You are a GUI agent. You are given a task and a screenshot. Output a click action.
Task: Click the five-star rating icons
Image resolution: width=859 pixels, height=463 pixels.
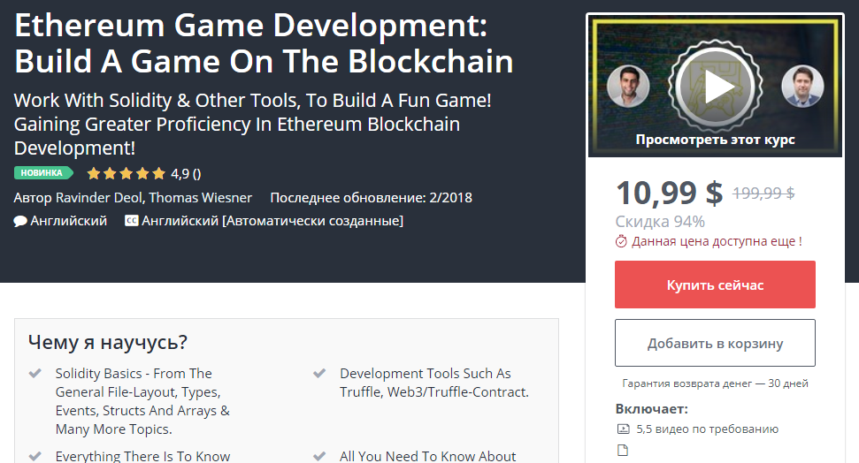click(x=126, y=173)
